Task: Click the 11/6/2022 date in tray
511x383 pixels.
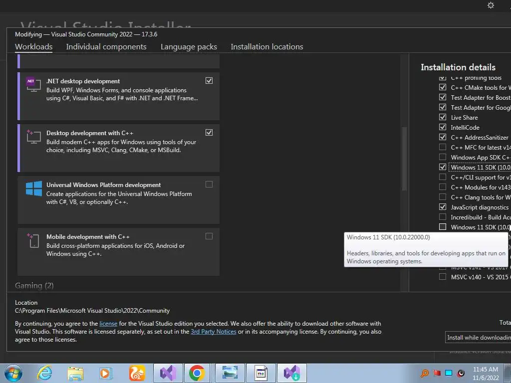Action: pyautogui.click(x=486, y=378)
